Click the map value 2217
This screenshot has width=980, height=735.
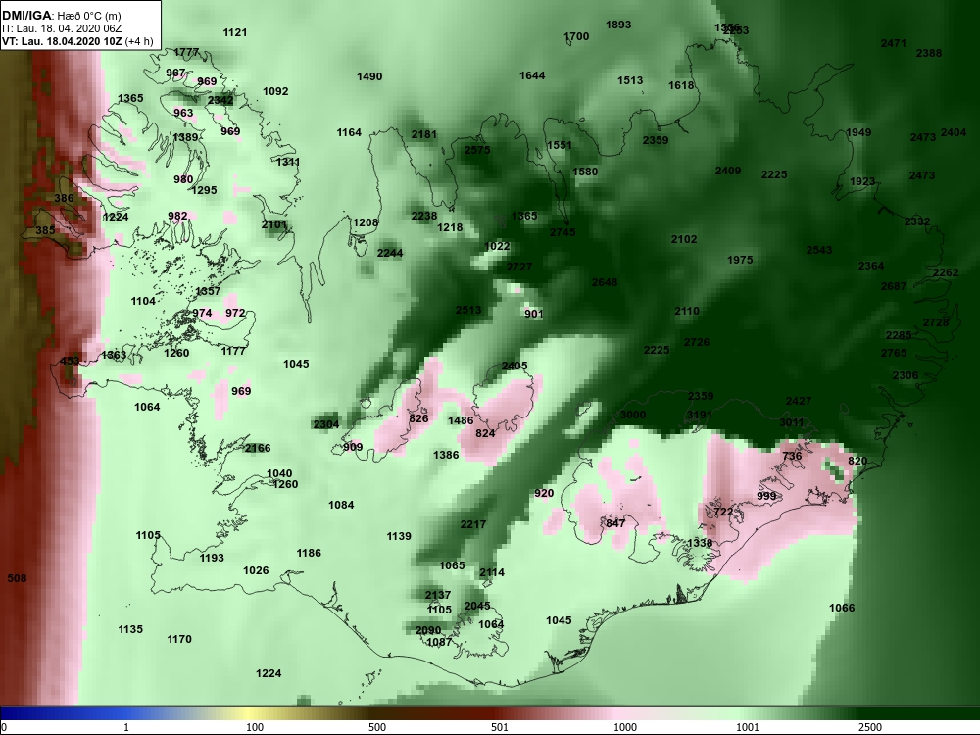coord(473,524)
